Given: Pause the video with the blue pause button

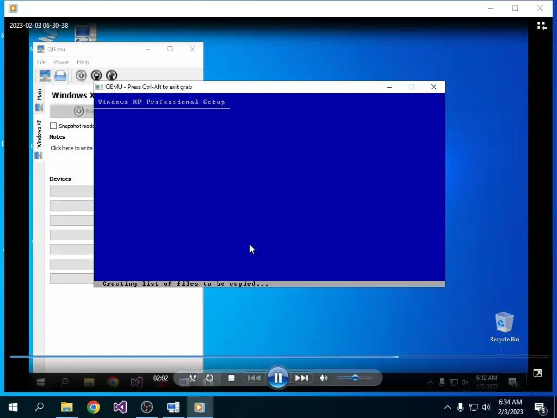Looking at the screenshot, I should tap(278, 378).
